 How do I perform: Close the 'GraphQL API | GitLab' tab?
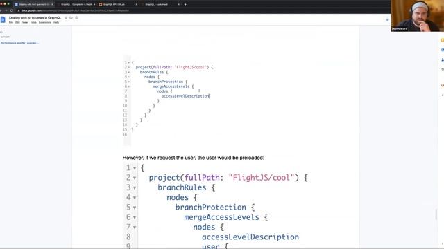click(x=137, y=4)
